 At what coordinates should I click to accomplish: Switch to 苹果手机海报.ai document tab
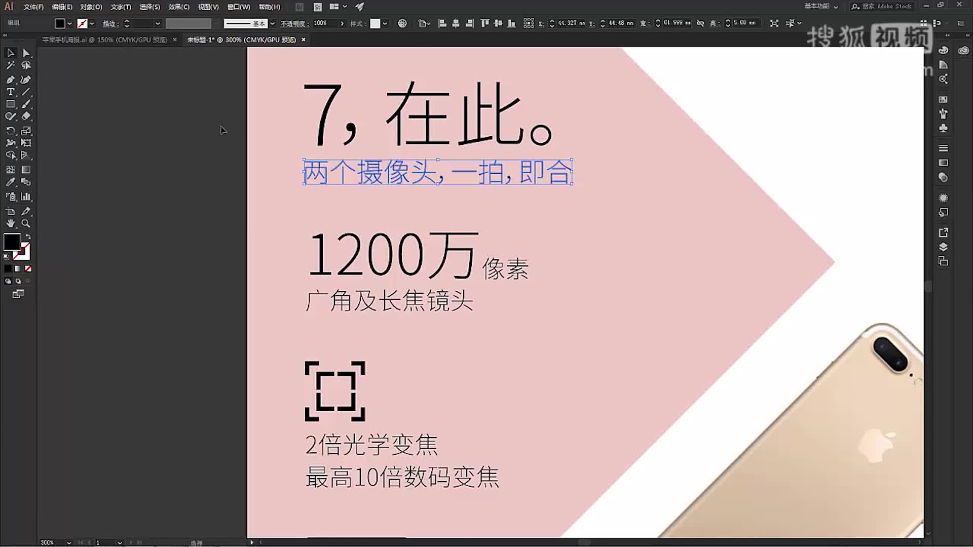pyautogui.click(x=104, y=40)
